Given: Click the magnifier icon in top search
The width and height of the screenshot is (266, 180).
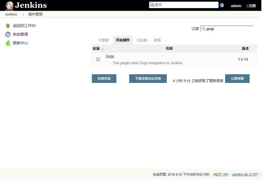Looking at the screenshot, I should coord(152,5).
